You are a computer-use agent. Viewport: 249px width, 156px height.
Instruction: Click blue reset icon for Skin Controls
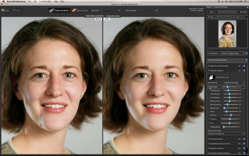244,71
